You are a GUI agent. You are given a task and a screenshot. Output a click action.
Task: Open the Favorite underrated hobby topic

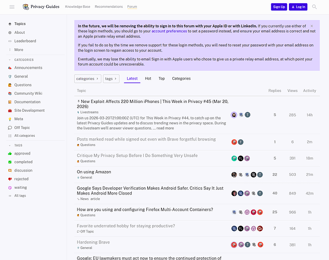coord(125,226)
